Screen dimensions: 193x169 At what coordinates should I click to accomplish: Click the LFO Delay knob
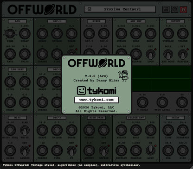pyautogui.click(x=25, y=34)
